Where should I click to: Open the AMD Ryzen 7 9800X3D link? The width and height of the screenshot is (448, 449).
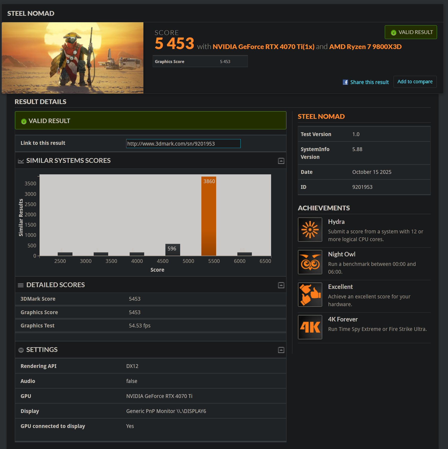click(x=365, y=47)
